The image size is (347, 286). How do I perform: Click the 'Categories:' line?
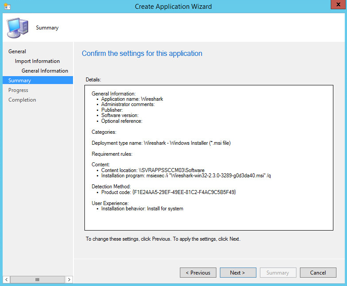[x=104, y=132]
